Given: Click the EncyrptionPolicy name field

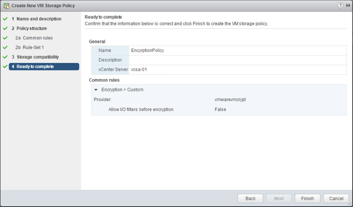Looking at the screenshot, I should pyautogui.click(x=238, y=51).
